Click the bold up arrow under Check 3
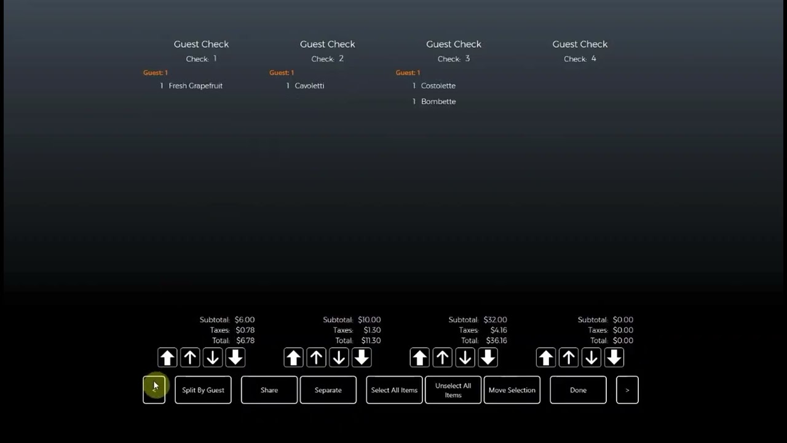This screenshot has height=443, width=787. click(x=420, y=357)
